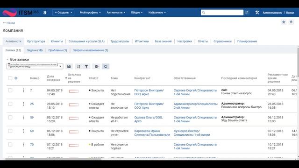
Task: Click the horizontal scrollbar below table
Action: click(53, 159)
